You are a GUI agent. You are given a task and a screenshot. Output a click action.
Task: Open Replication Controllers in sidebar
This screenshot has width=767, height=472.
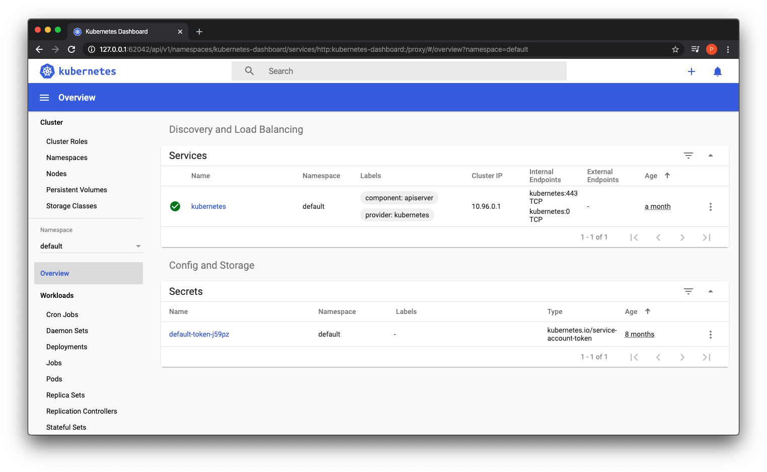click(82, 411)
